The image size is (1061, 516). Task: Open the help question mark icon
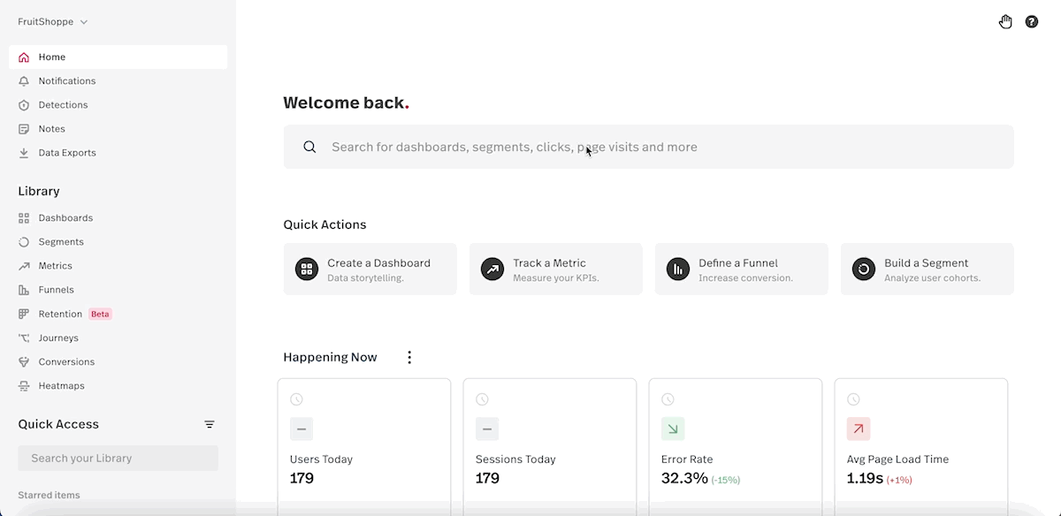coord(1032,22)
